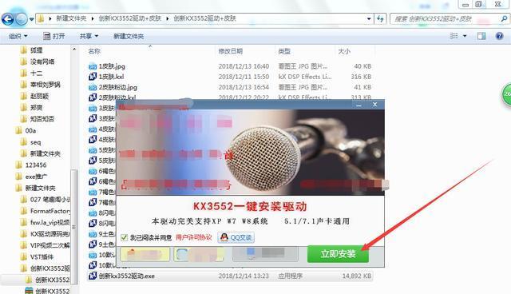
Task: Sort by the 名称 column header
Action: coord(94,51)
